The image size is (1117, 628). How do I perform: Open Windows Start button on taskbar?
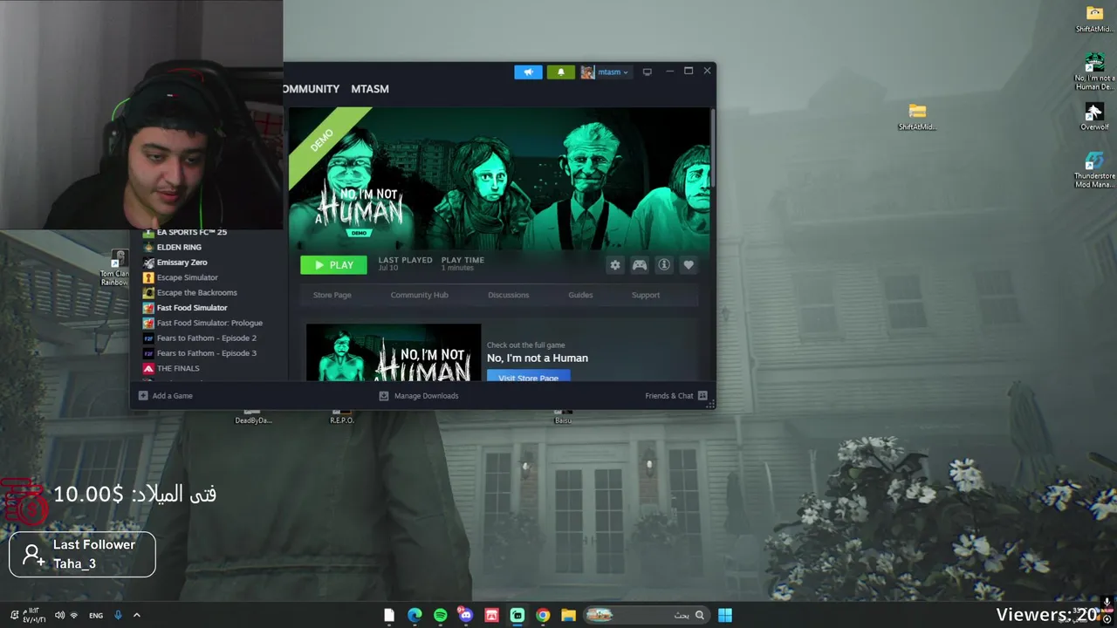725,615
